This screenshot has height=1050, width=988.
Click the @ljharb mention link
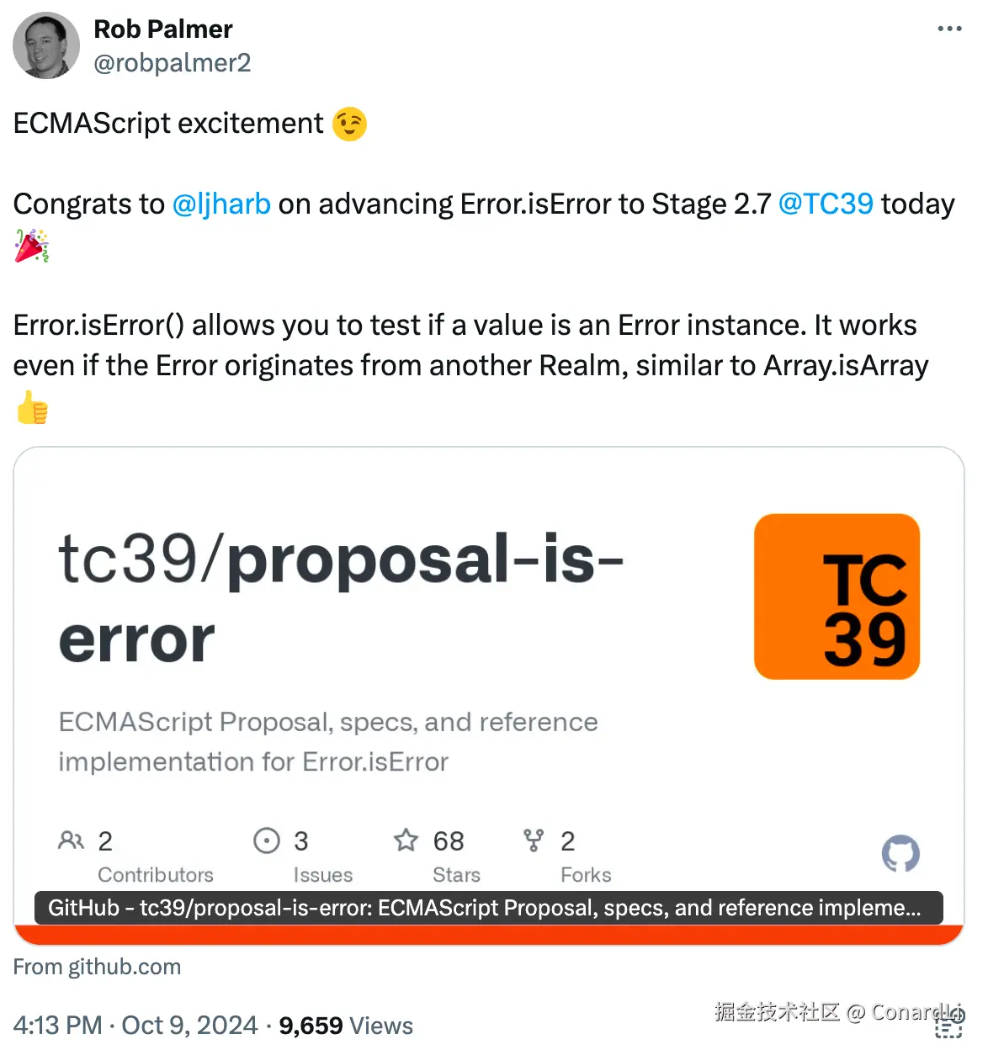point(221,204)
